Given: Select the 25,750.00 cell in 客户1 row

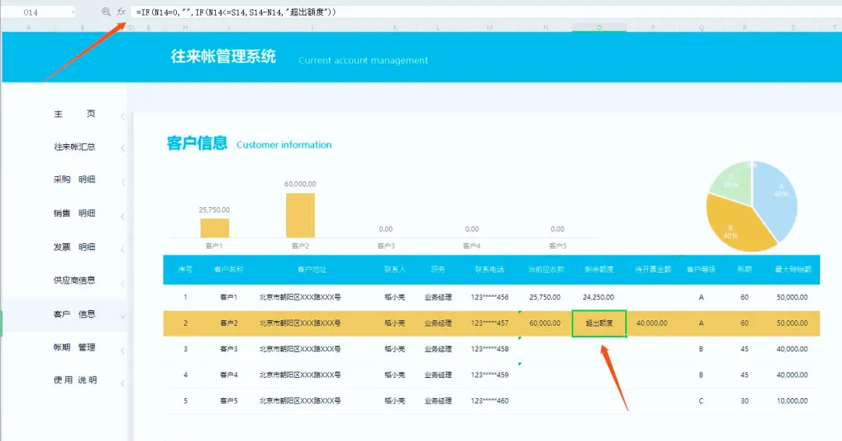Looking at the screenshot, I should coord(545,297).
